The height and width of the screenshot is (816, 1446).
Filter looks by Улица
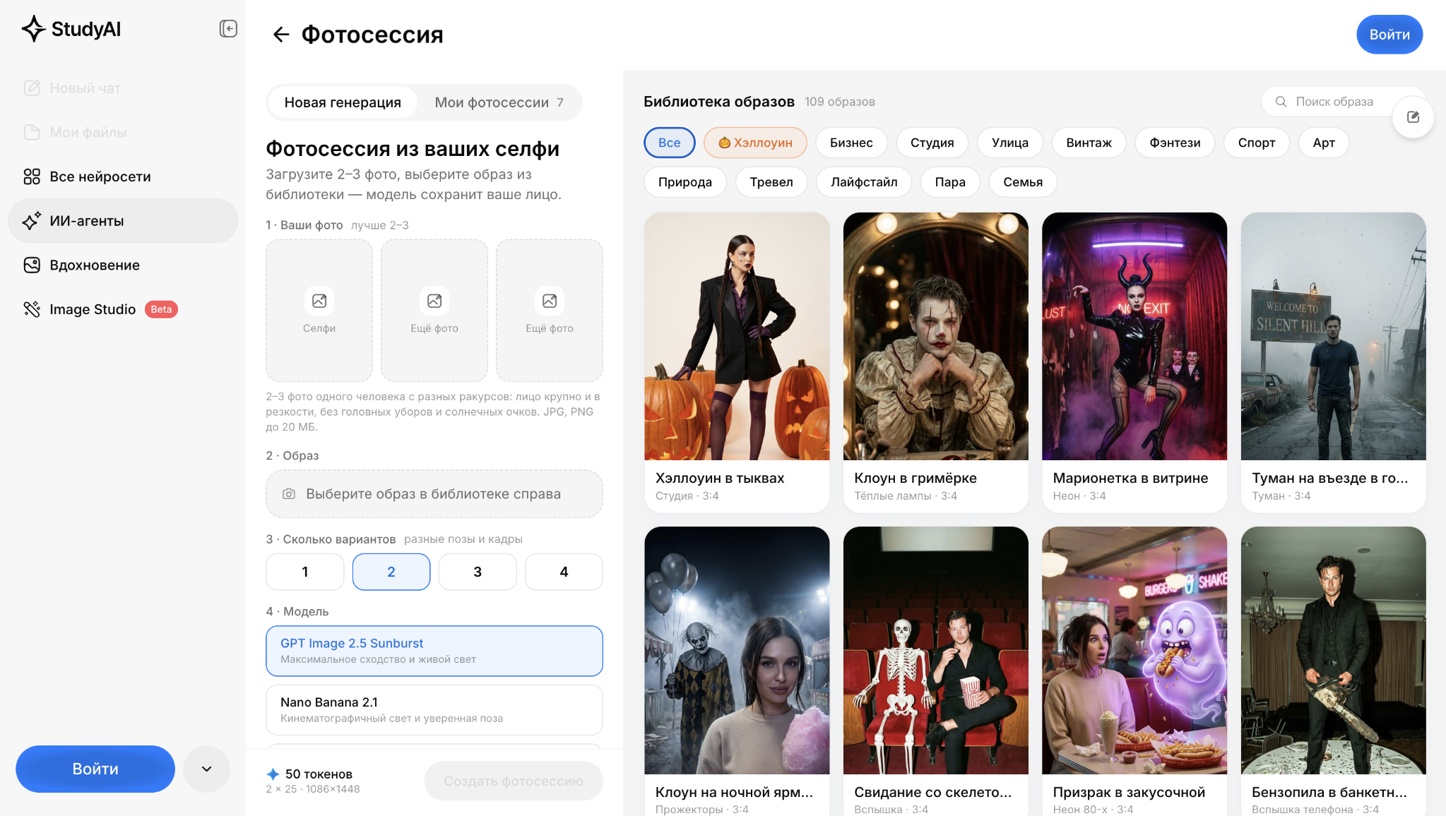[1010, 143]
